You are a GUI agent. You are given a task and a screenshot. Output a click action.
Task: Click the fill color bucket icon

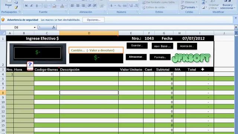pyautogui.click(x=55, y=6)
